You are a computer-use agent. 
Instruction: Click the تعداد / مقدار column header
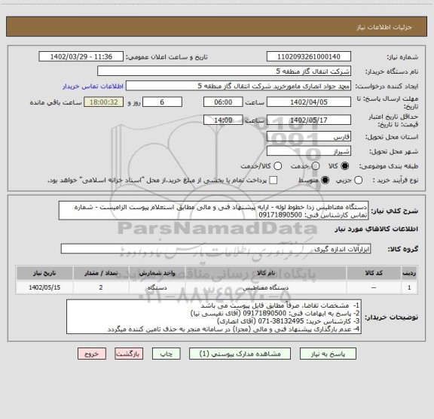tap(101, 273)
